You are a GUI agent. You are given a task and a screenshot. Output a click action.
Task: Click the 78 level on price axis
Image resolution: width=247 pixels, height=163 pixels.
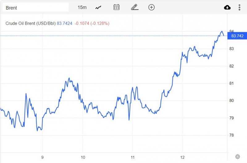[x=231, y=135]
